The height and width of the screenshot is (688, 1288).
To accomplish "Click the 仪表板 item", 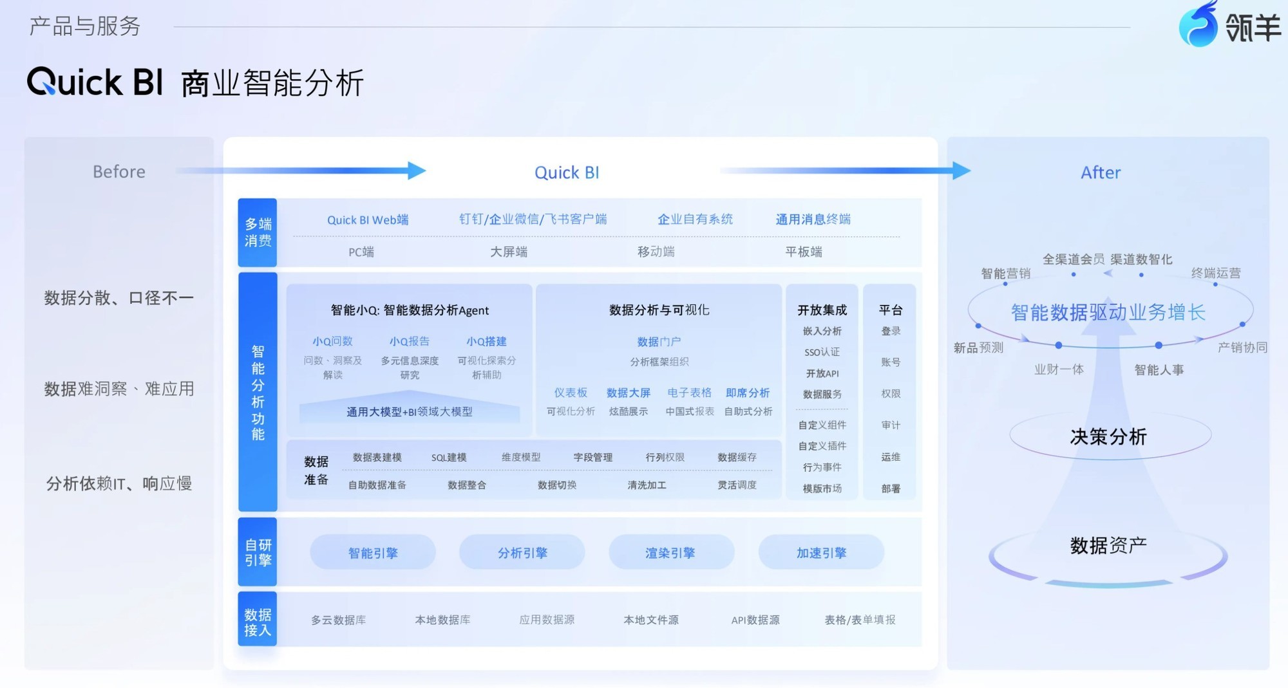I will coord(571,392).
